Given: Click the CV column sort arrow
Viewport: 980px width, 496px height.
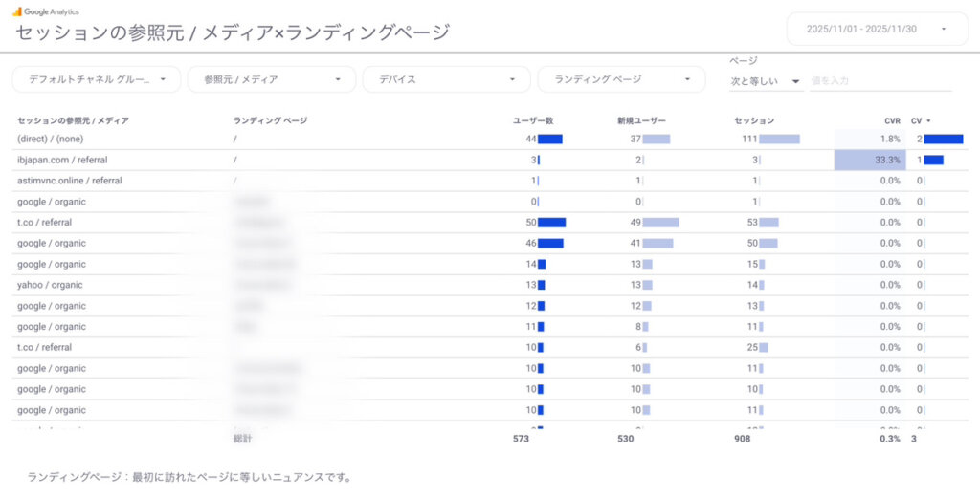Looking at the screenshot, I should pos(929,121).
